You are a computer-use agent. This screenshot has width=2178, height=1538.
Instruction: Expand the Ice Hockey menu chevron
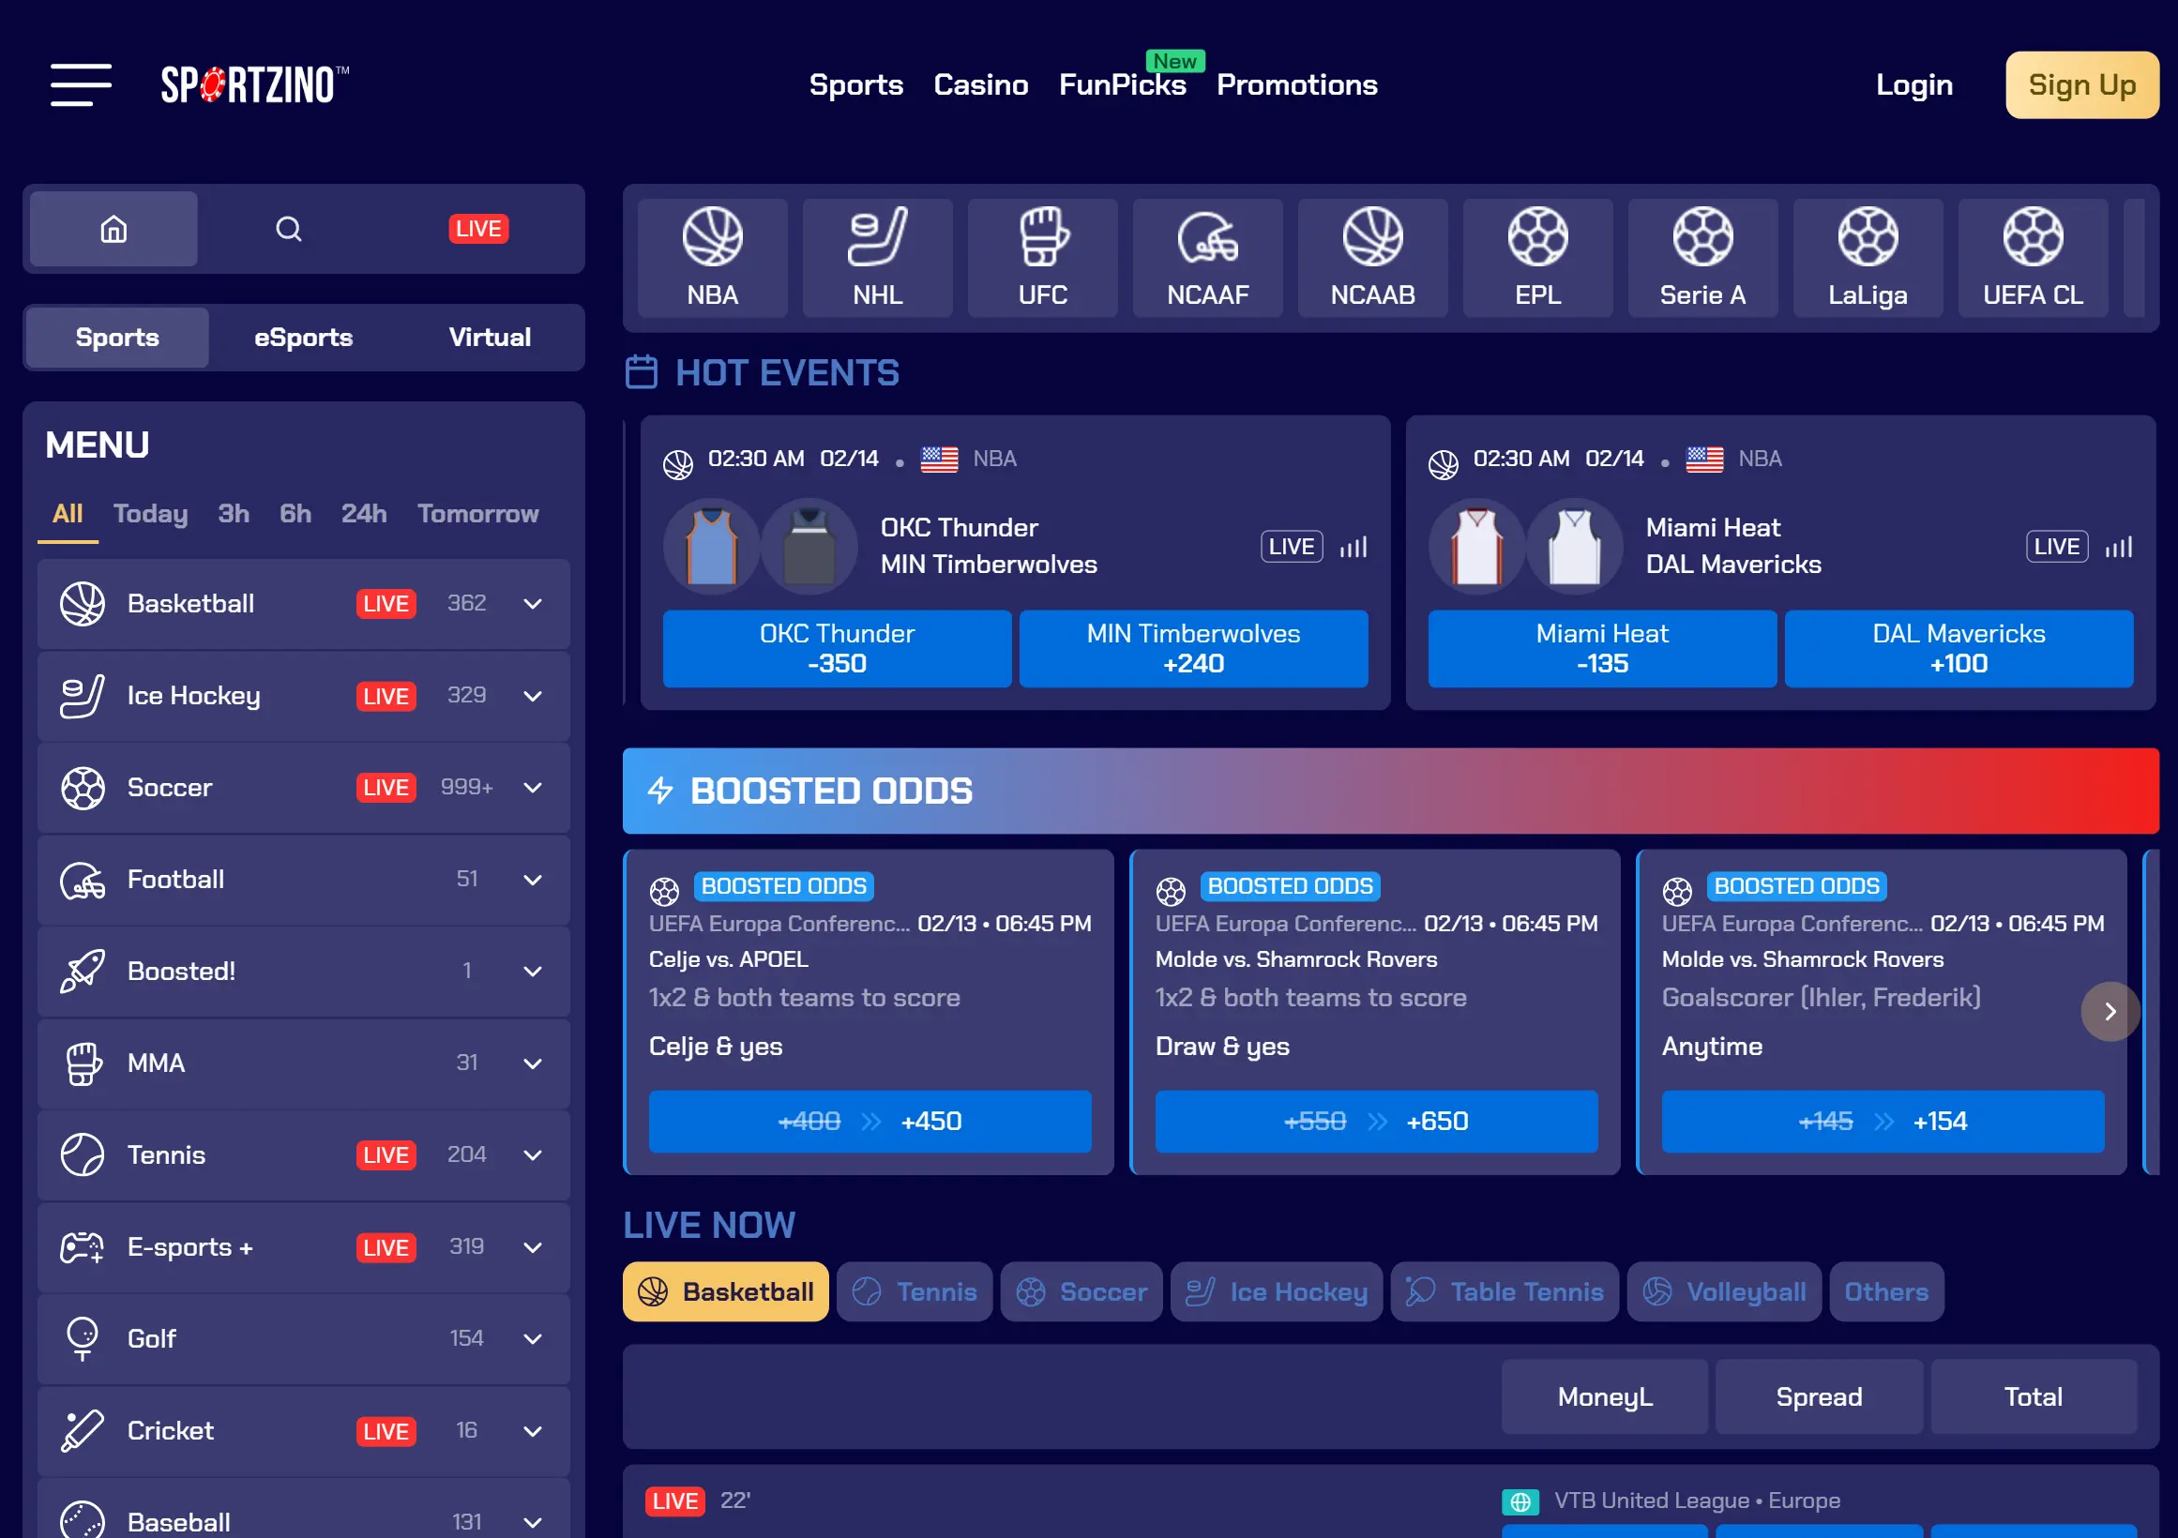533,696
